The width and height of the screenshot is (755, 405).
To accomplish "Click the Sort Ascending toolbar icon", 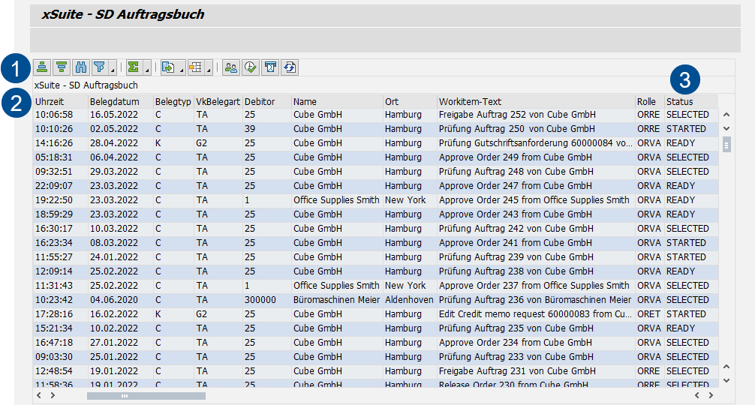I will (x=42, y=67).
